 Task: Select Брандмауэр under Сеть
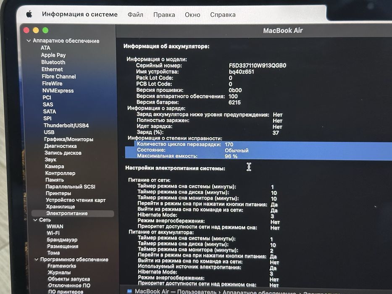pos(62,240)
